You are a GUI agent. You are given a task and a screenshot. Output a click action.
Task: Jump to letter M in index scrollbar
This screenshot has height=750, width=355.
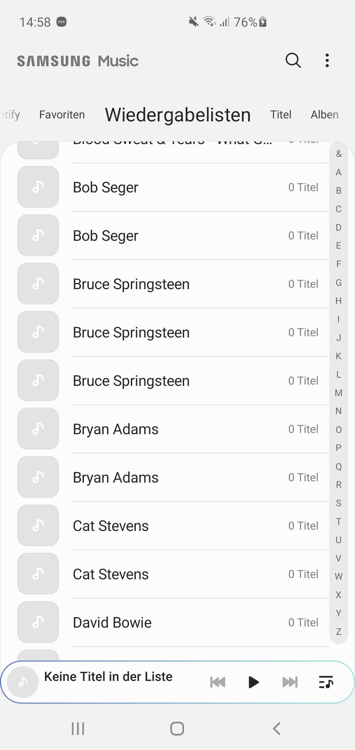(x=339, y=393)
